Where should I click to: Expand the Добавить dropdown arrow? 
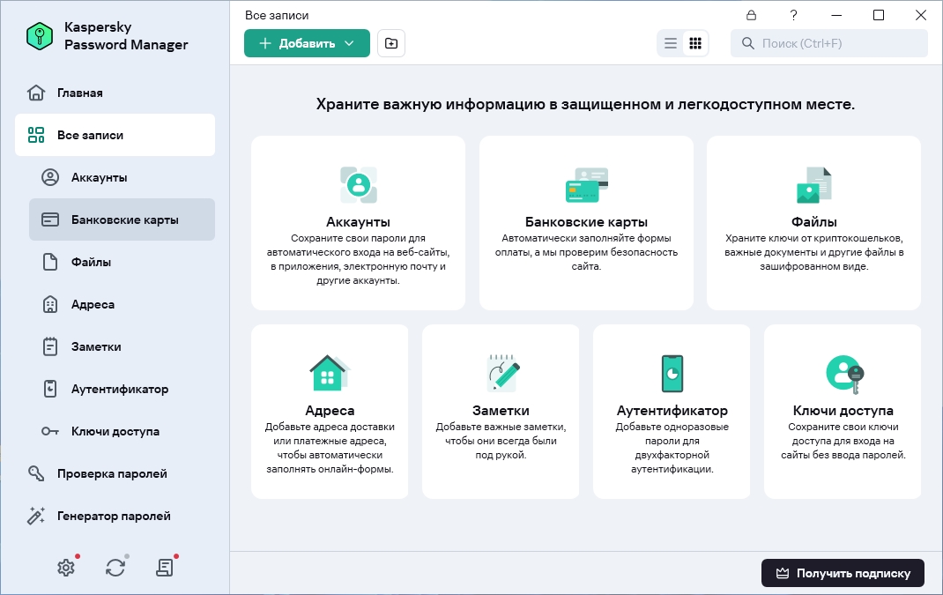(x=349, y=43)
